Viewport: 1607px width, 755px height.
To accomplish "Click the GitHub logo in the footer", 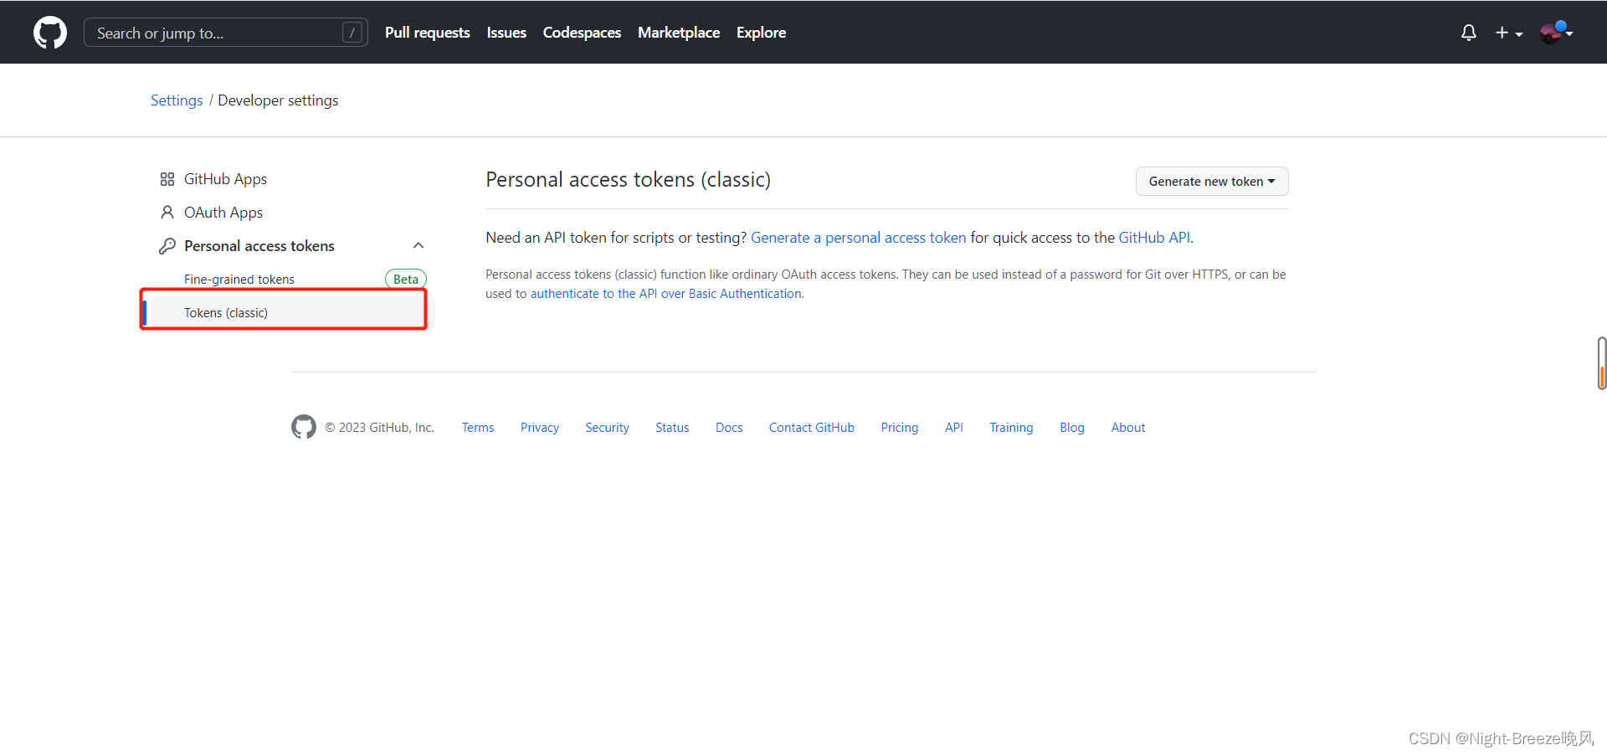I will pos(304,427).
